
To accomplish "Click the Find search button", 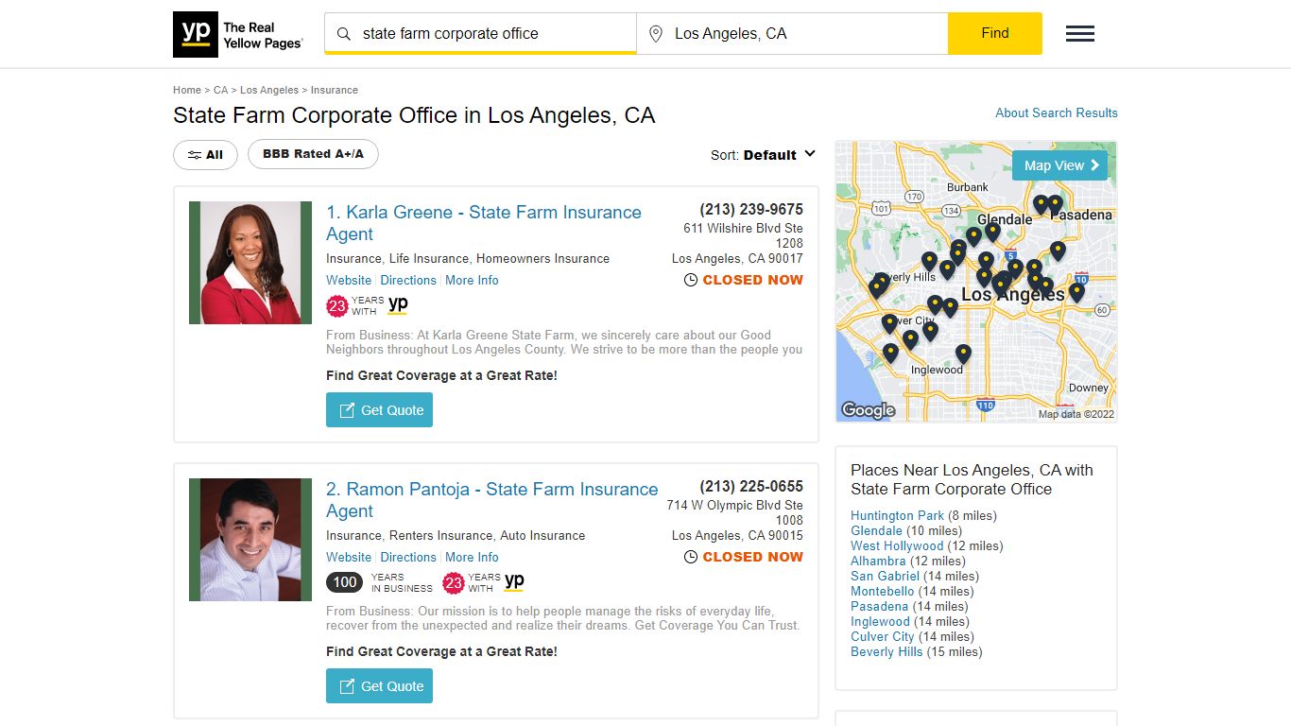I will 995,33.
